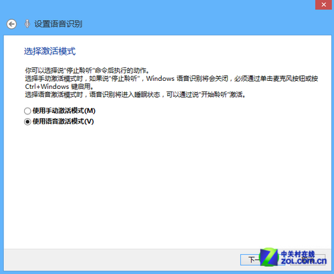The width and height of the screenshot is (334, 274).
Task: Click the 选择激活模式 heading
Action: [x=50, y=51]
